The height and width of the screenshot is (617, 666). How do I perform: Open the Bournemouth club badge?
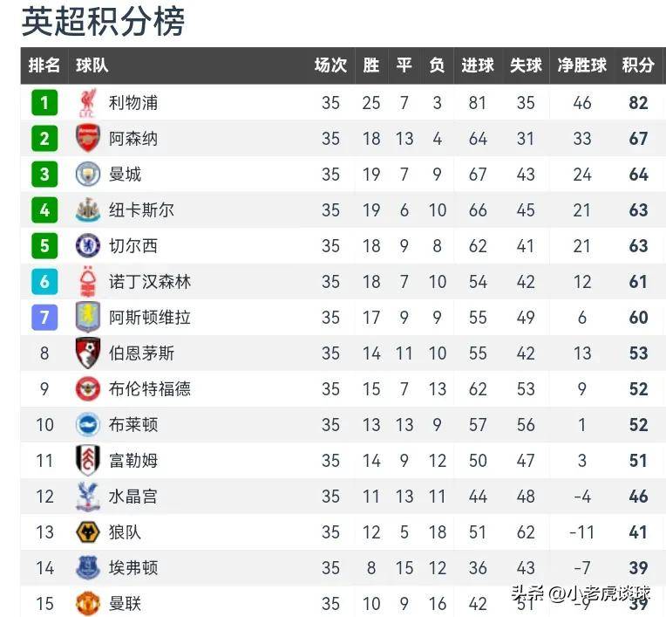[x=88, y=353]
